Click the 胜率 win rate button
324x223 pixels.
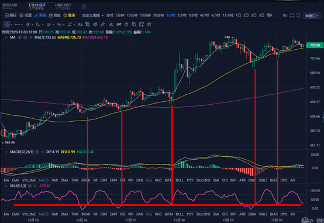69,15
